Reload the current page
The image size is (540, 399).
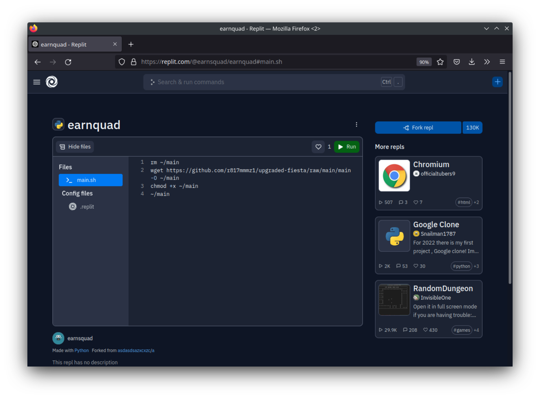tap(68, 62)
